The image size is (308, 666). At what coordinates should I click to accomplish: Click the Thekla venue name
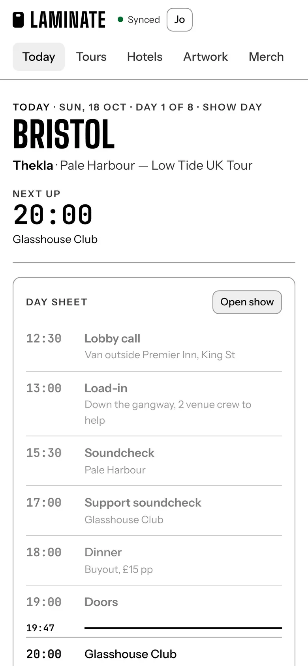point(33,165)
